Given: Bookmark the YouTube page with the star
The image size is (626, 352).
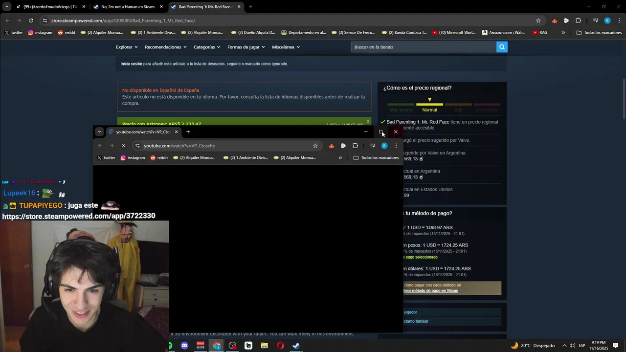Looking at the screenshot, I should [x=315, y=146].
